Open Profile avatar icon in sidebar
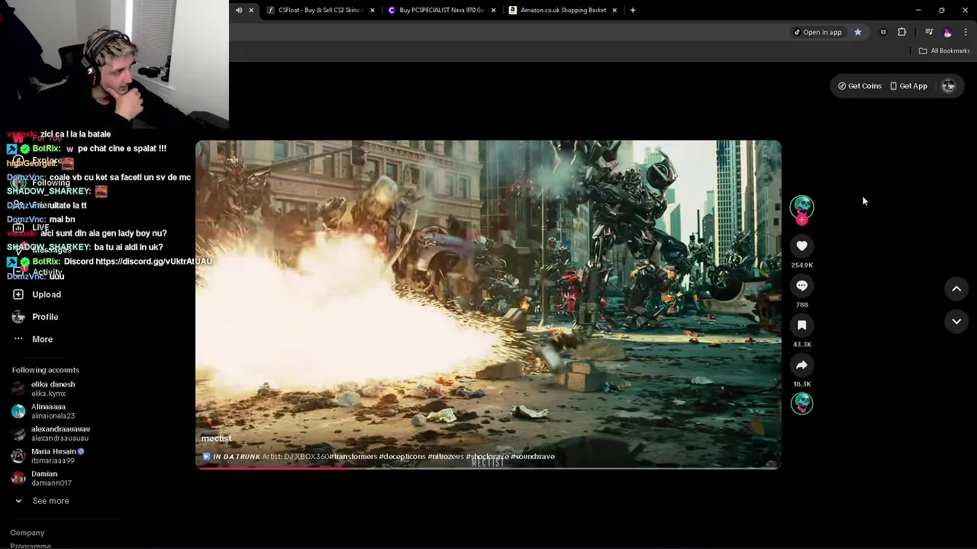The image size is (977, 549). coord(18,316)
